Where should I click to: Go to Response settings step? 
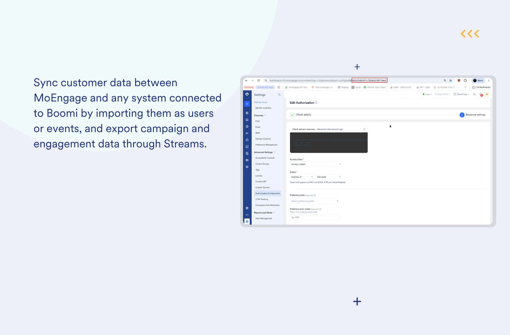click(473, 115)
